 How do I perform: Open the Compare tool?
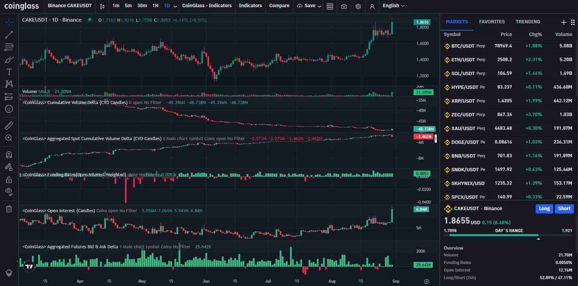(x=279, y=6)
